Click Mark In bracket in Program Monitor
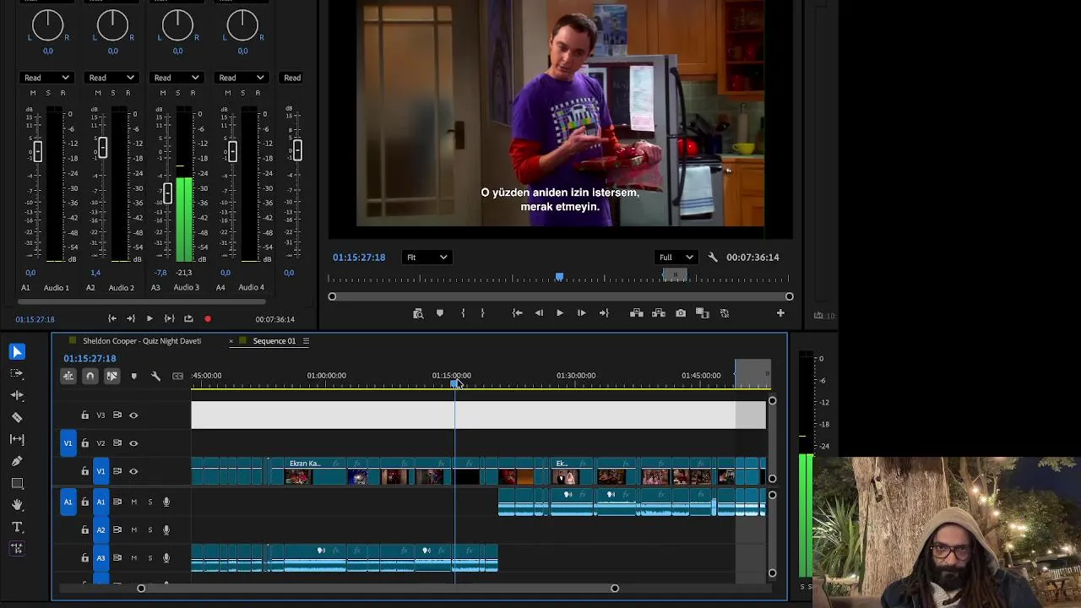Screen dimensions: 1081x608 click(x=463, y=313)
